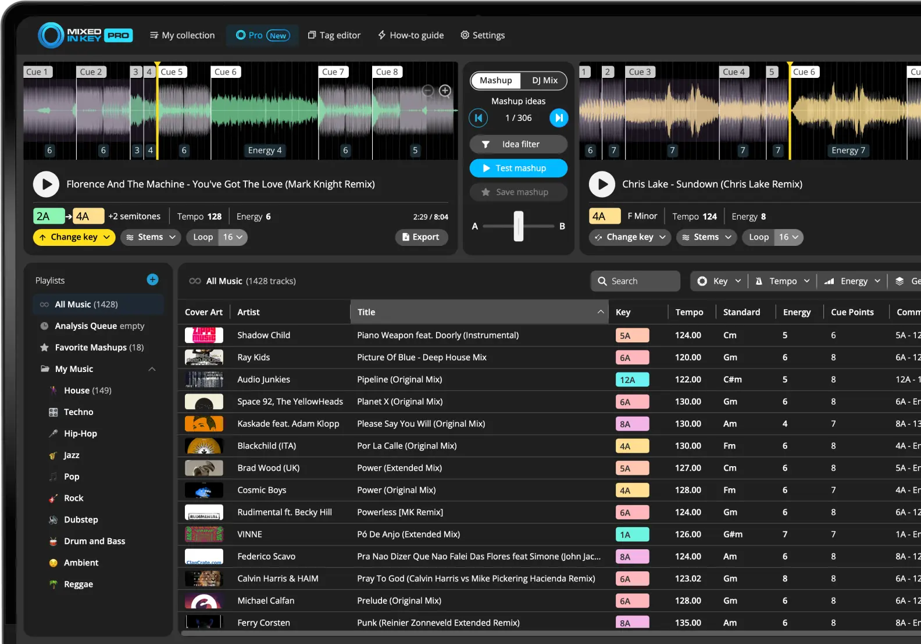The image size is (921, 644).
Task: Go to next mashup idea
Action: (559, 118)
